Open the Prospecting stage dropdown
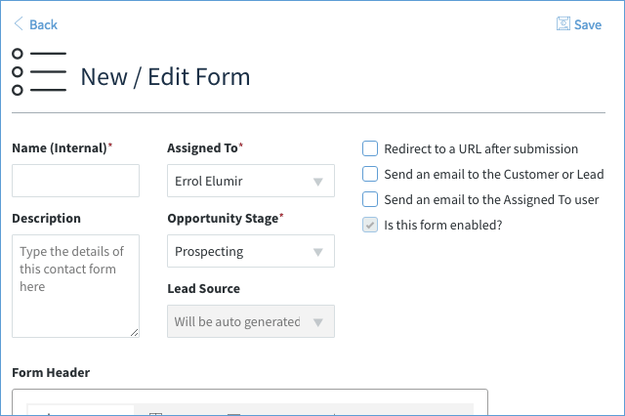Viewport: 625px width, 416px height. pyautogui.click(x=251, y=251)
